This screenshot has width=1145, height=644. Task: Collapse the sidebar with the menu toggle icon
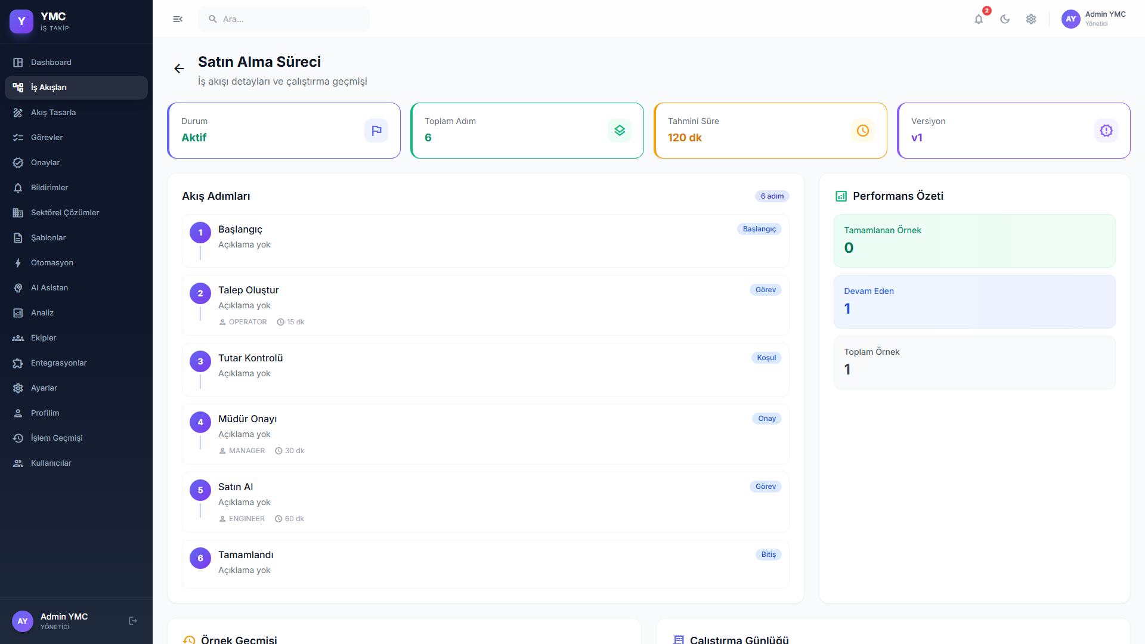tap(178, 19)
